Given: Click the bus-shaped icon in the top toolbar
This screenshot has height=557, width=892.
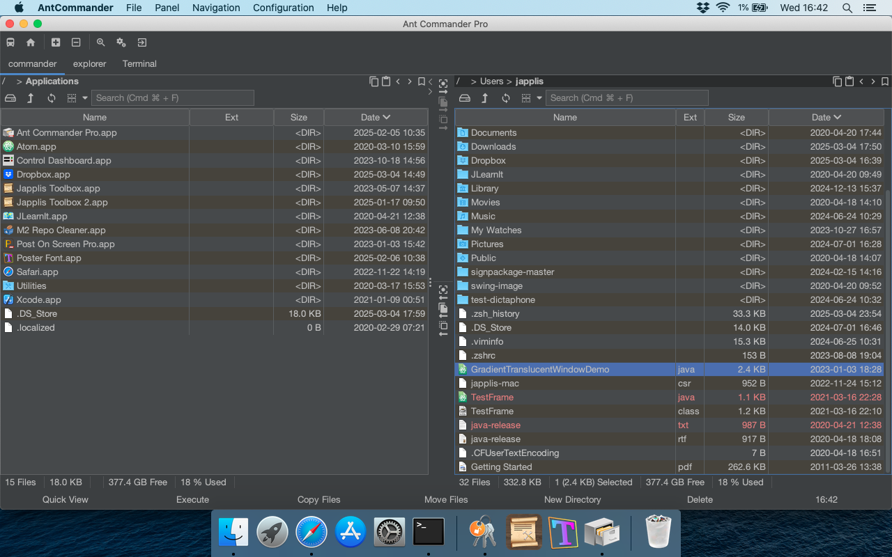Looking at the screenshot, I should [x=10, y=42].
